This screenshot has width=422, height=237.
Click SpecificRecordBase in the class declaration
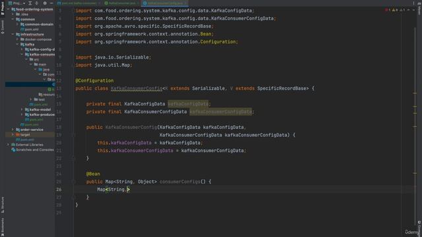[282, 88]
